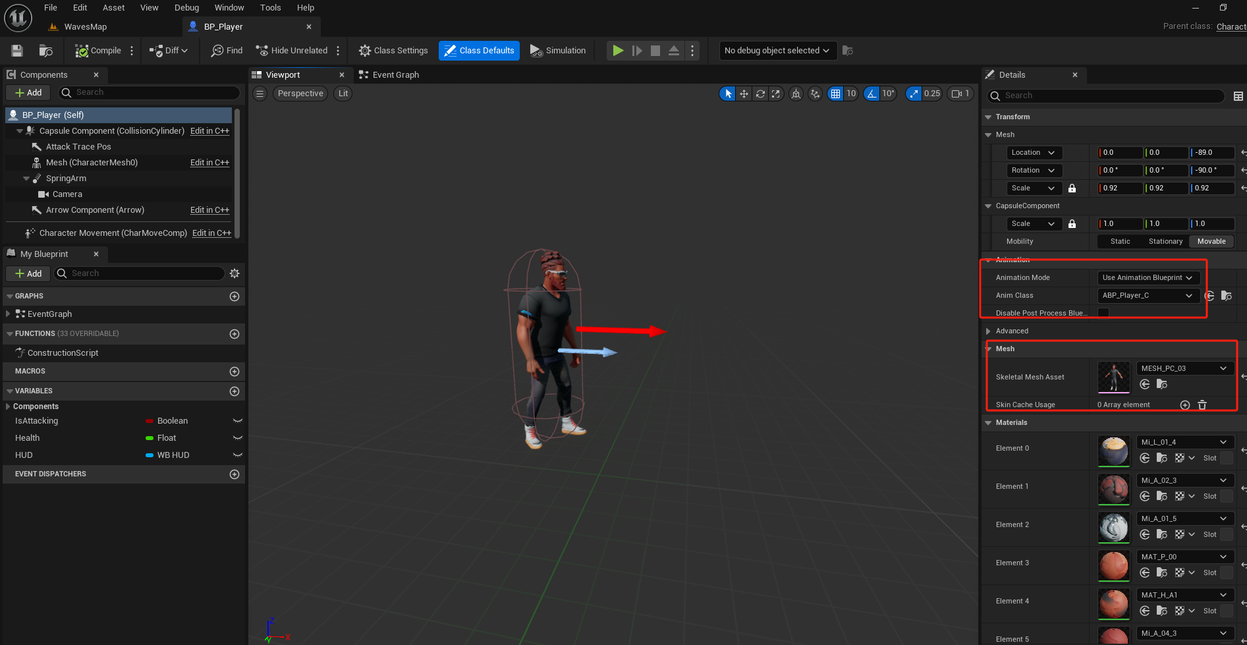Select the Camera component
The height and width of the screenshot is (645, 1247).
67,194
